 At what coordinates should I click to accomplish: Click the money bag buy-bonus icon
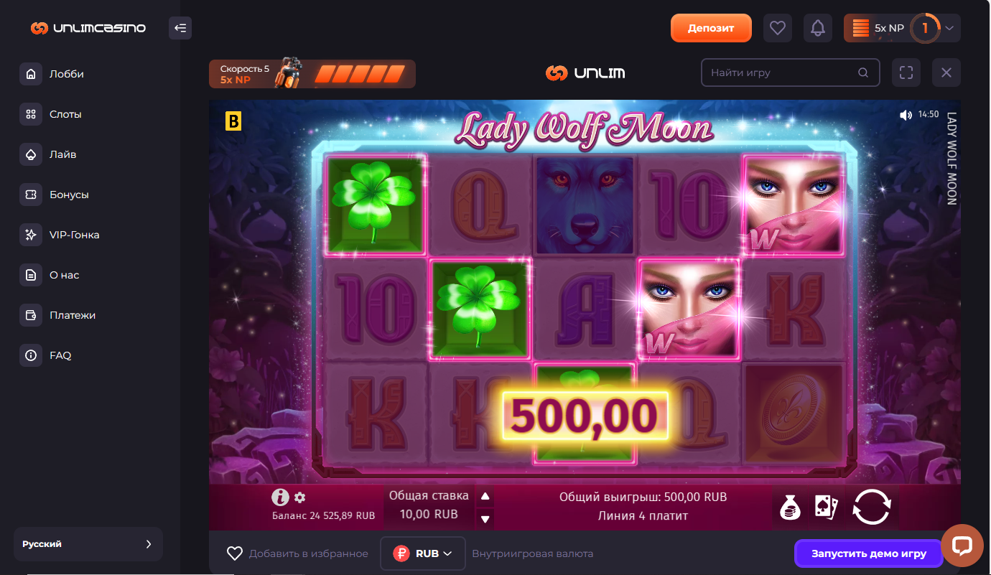pos(791,507)
